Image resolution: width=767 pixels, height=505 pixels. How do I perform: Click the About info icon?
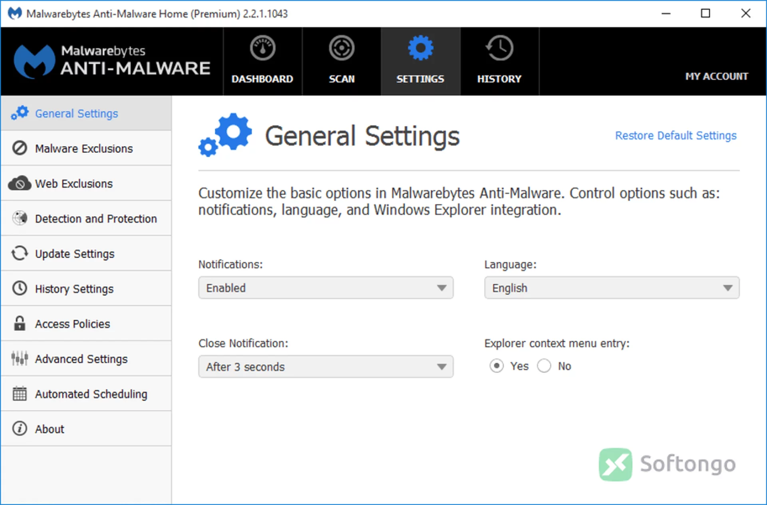pyautogui.click(x=20, y=428)
